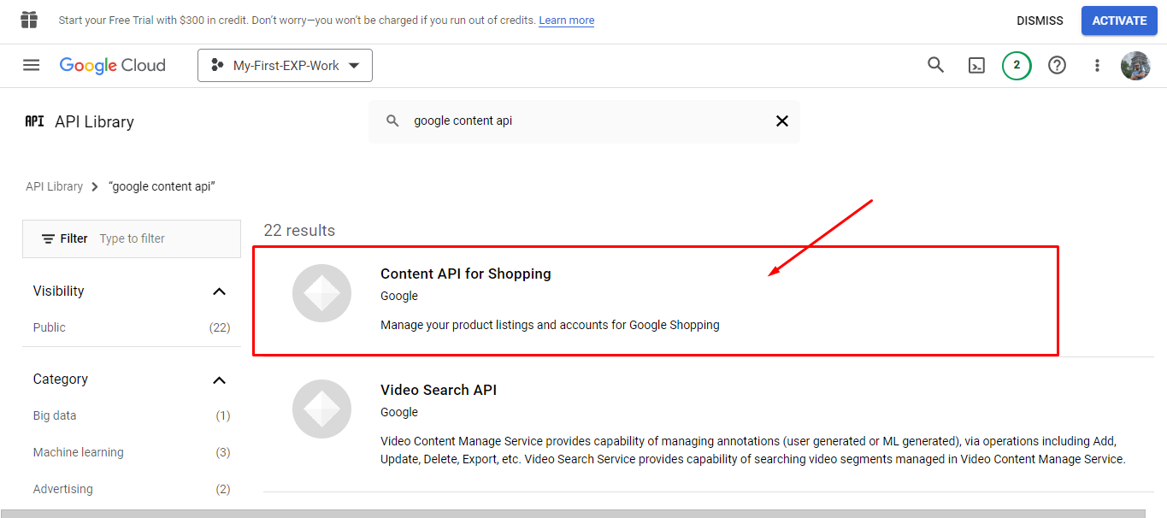Click the google content api search field
Screen dimensions: 1167x518
[x=585, y=121]
